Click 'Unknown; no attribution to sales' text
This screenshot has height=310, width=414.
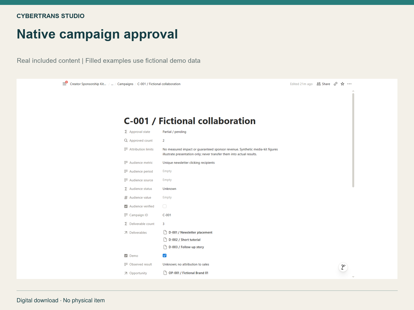(x=186, y=264)
